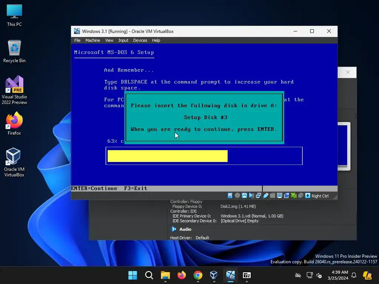Switch to VirtualBox Manager in the taskbar
The width and height of the screenshot is (379, 284).
point(214,275)
